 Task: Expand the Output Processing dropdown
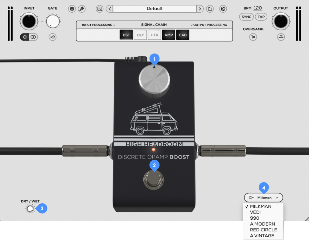click(x=209, y=25)
